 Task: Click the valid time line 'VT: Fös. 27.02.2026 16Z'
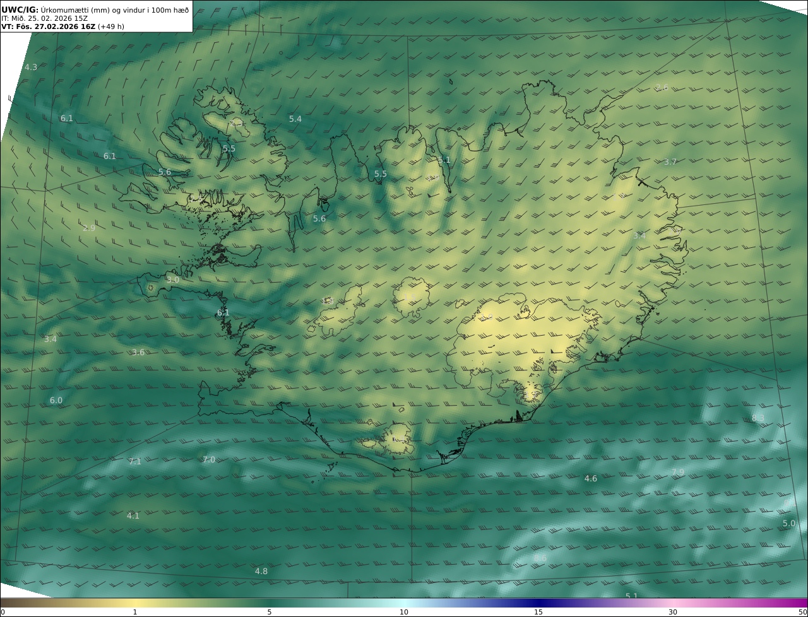tap(49, 26)
